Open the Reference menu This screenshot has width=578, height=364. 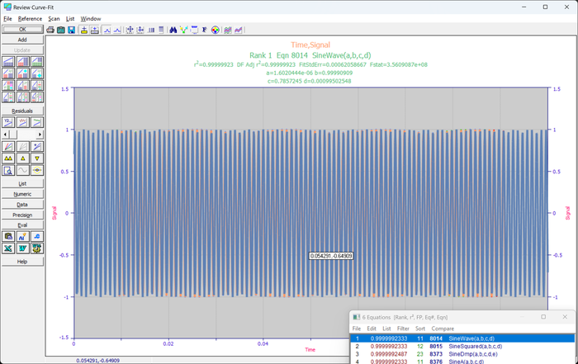point(30,19)
